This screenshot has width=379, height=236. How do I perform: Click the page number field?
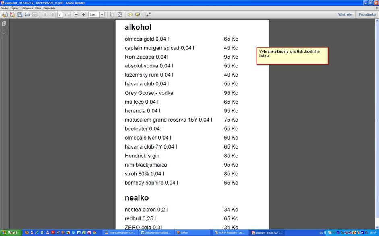60,15
